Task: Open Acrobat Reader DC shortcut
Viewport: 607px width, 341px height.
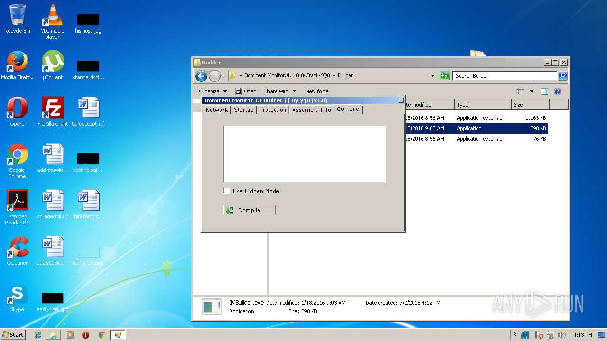Action: pos(17,207)
